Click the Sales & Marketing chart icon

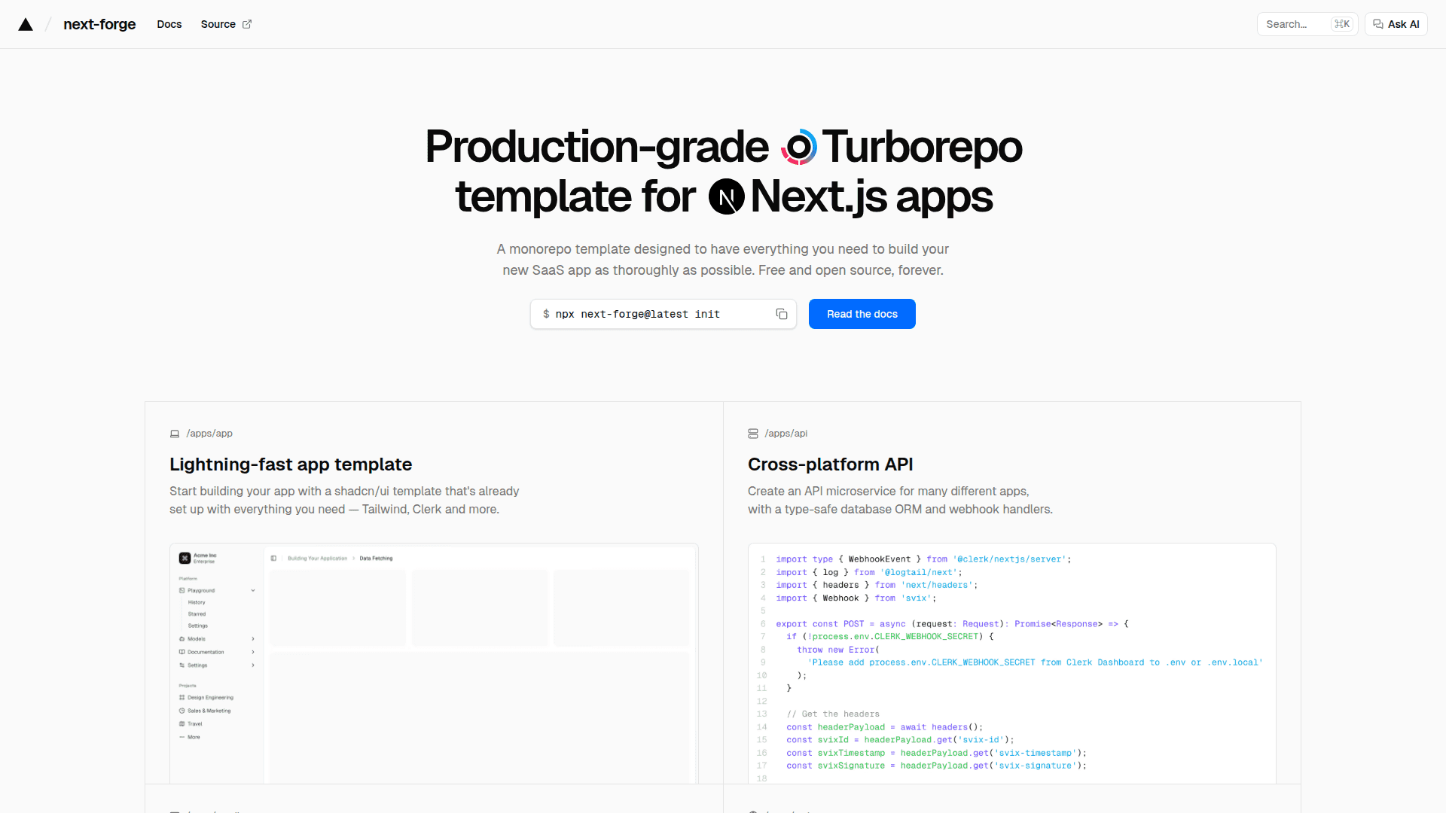coord(182,711)
